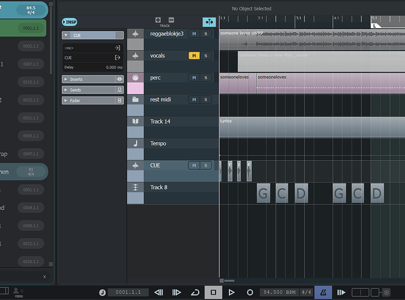Click the Tempo track note icon
Screen dimensions: 405x300
pyautogui.click(x=136, y=143)
